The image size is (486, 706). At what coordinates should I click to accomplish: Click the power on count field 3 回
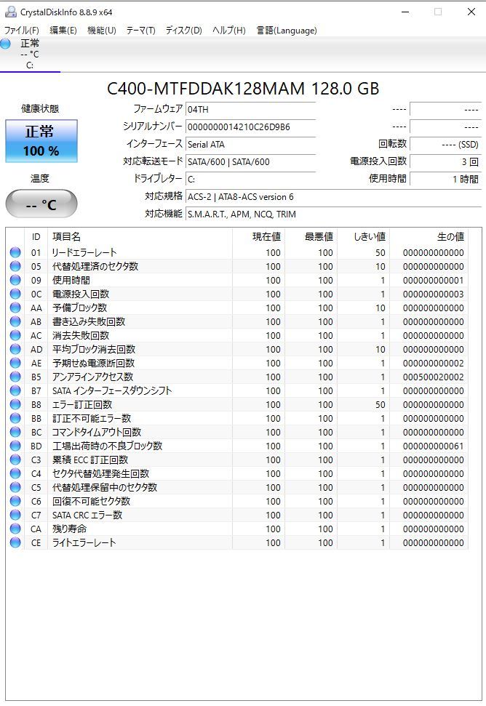[445, 161]
